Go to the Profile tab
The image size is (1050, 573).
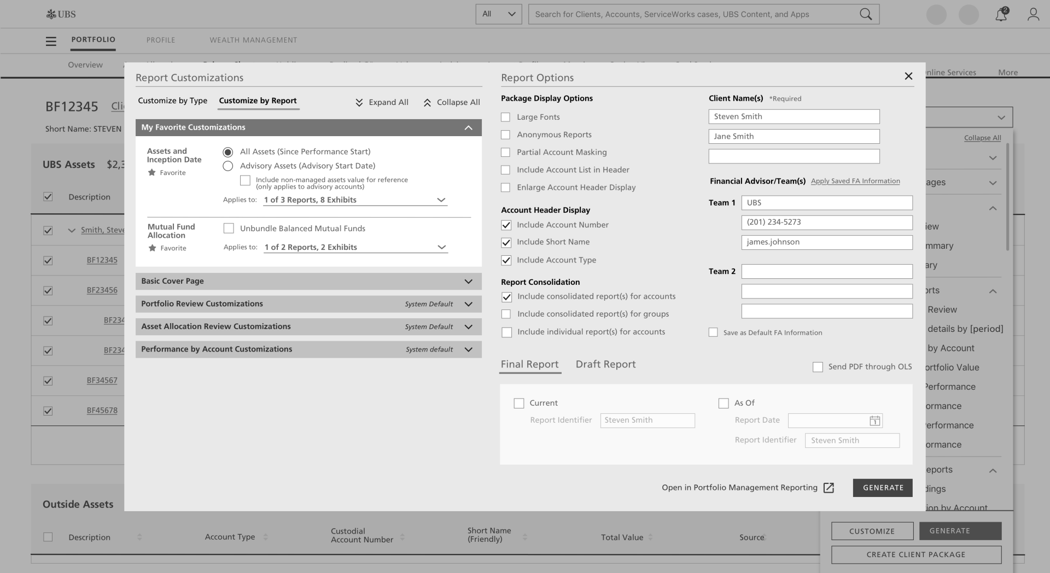[x=161, y=40]
